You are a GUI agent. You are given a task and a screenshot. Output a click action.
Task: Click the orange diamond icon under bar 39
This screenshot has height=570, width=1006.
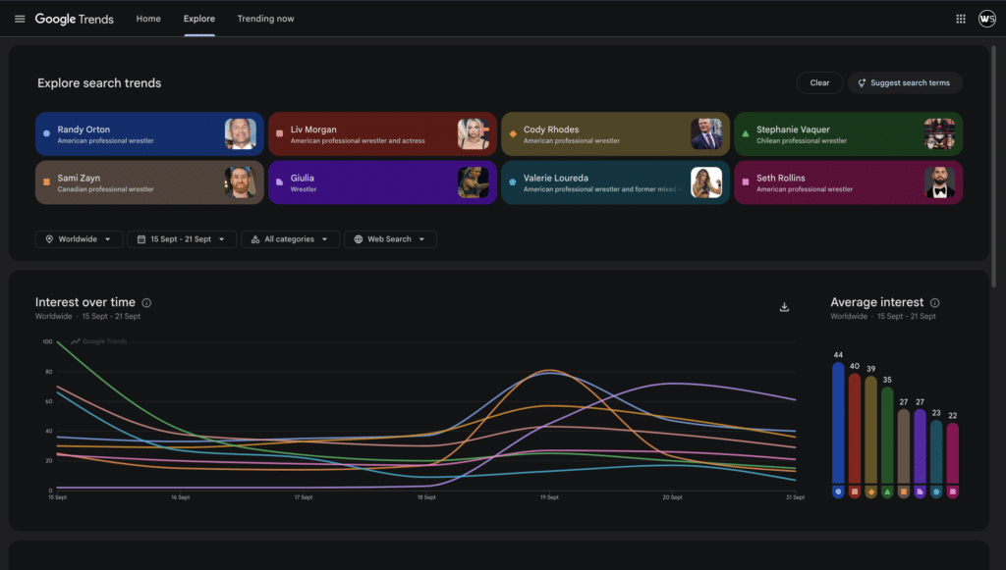pos(870,492)
